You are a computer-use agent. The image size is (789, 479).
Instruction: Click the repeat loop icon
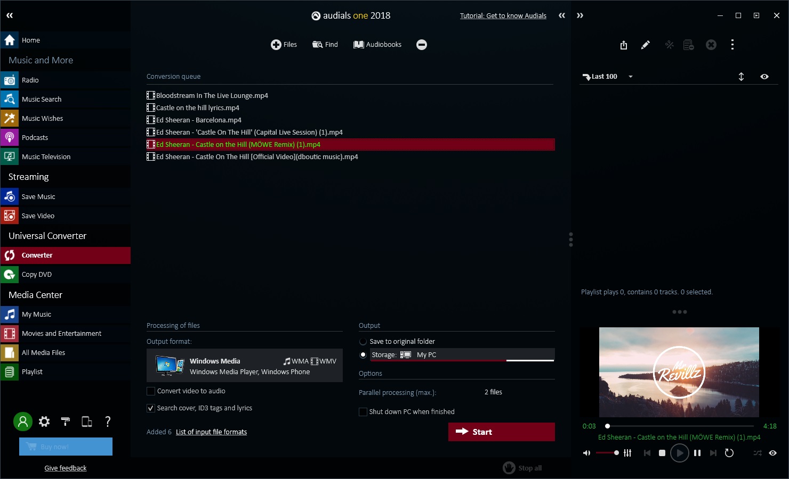[x=729, y=453]
